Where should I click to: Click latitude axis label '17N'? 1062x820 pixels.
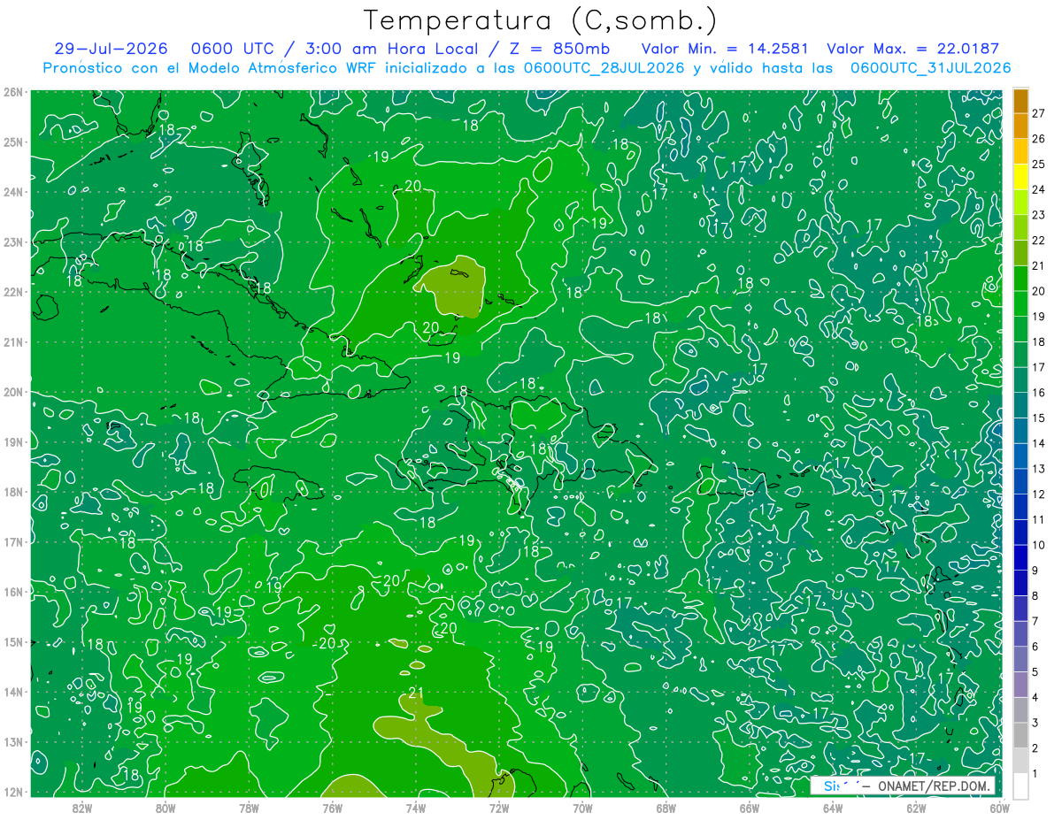pos(12,541)
